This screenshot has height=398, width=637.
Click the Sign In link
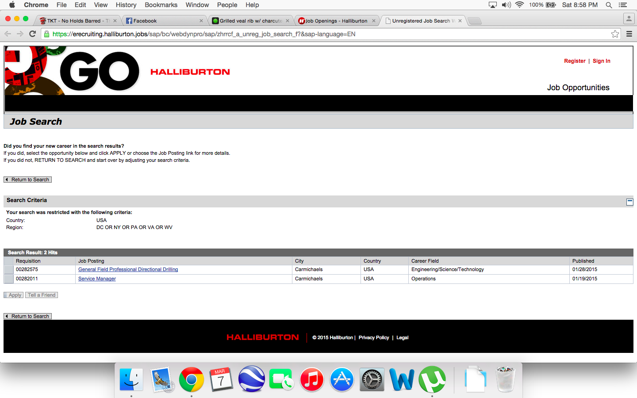point(601,61)
